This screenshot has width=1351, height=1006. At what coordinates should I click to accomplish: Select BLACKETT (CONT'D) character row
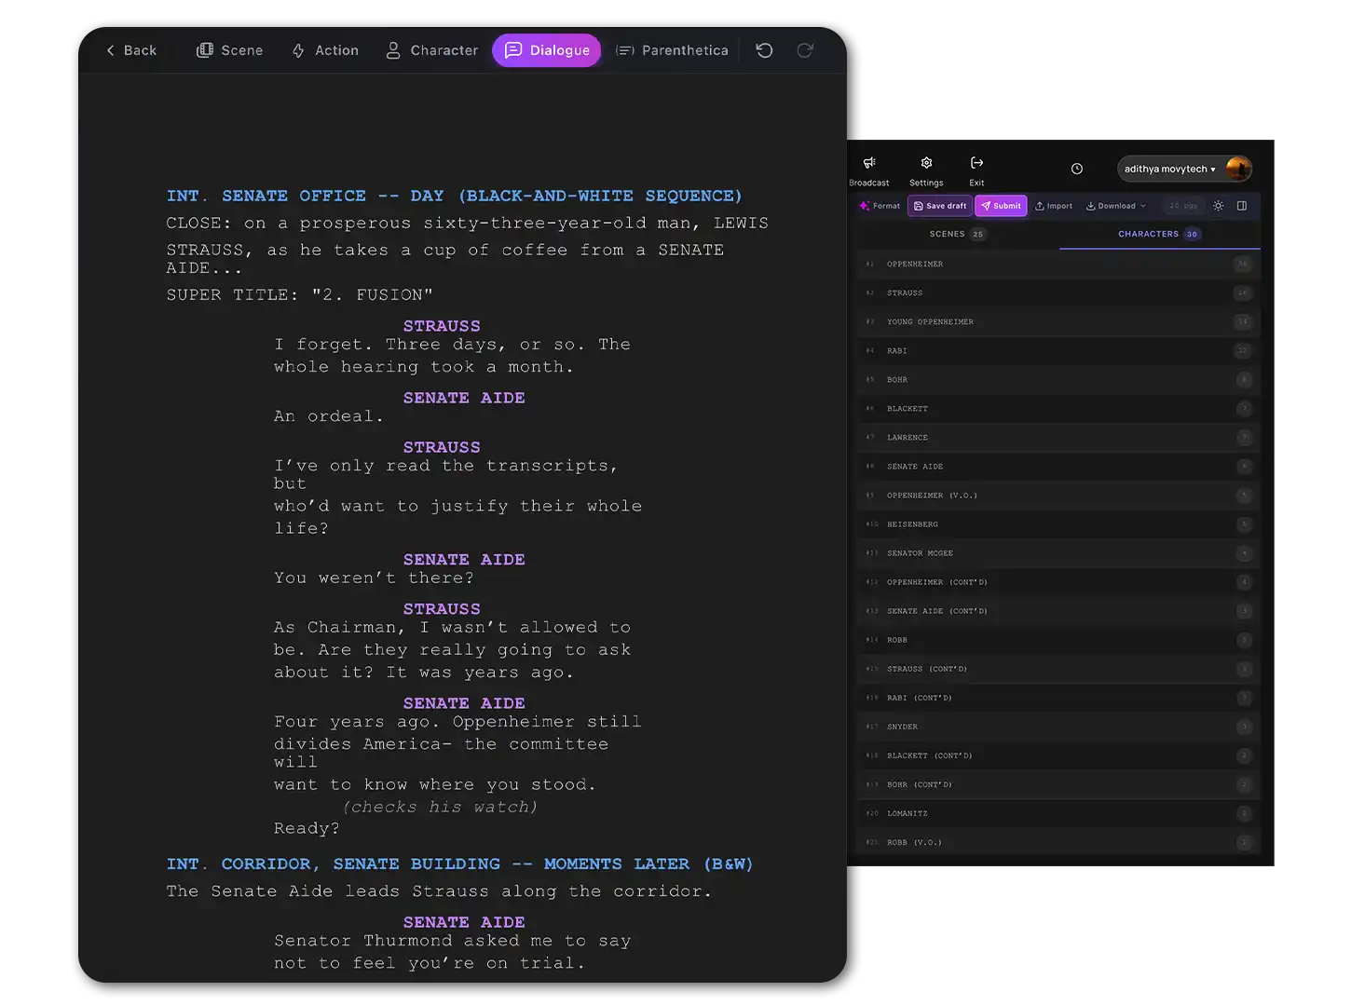point(1058,755)
